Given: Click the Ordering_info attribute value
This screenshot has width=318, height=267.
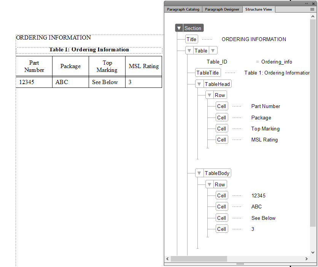Looking at the screenshot, I should coord(277,62).
